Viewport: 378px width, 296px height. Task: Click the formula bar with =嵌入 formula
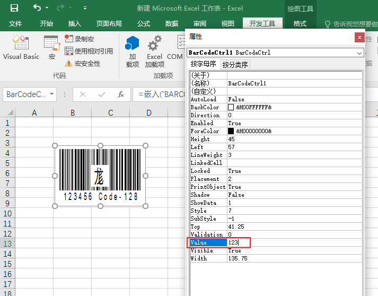[x=159, y=94]
